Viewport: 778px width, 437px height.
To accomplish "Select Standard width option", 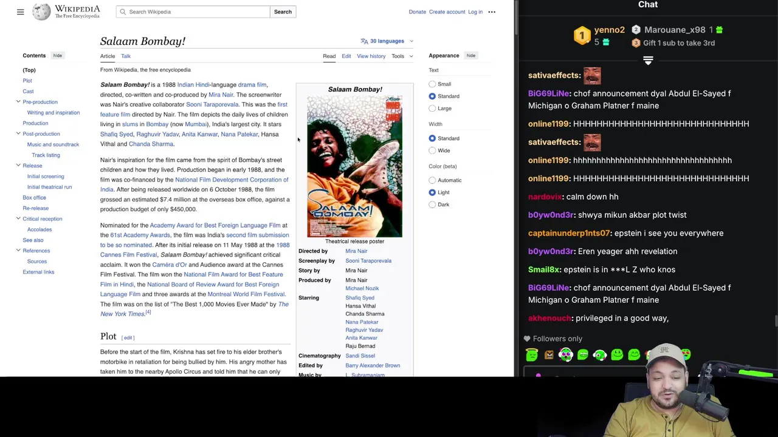I will (x=432, y=138).
